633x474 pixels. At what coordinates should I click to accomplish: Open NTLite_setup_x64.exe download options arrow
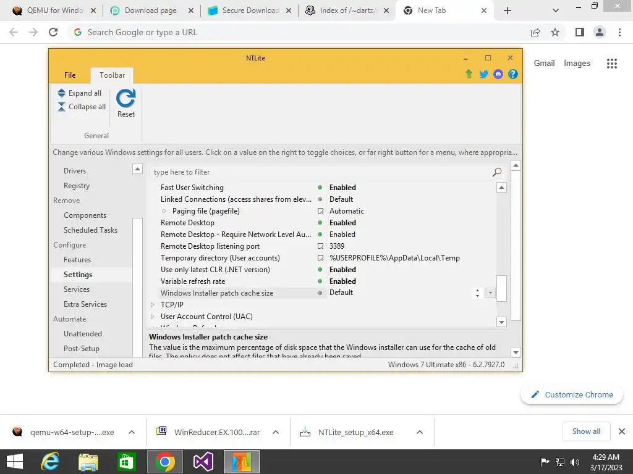(420, 432)
